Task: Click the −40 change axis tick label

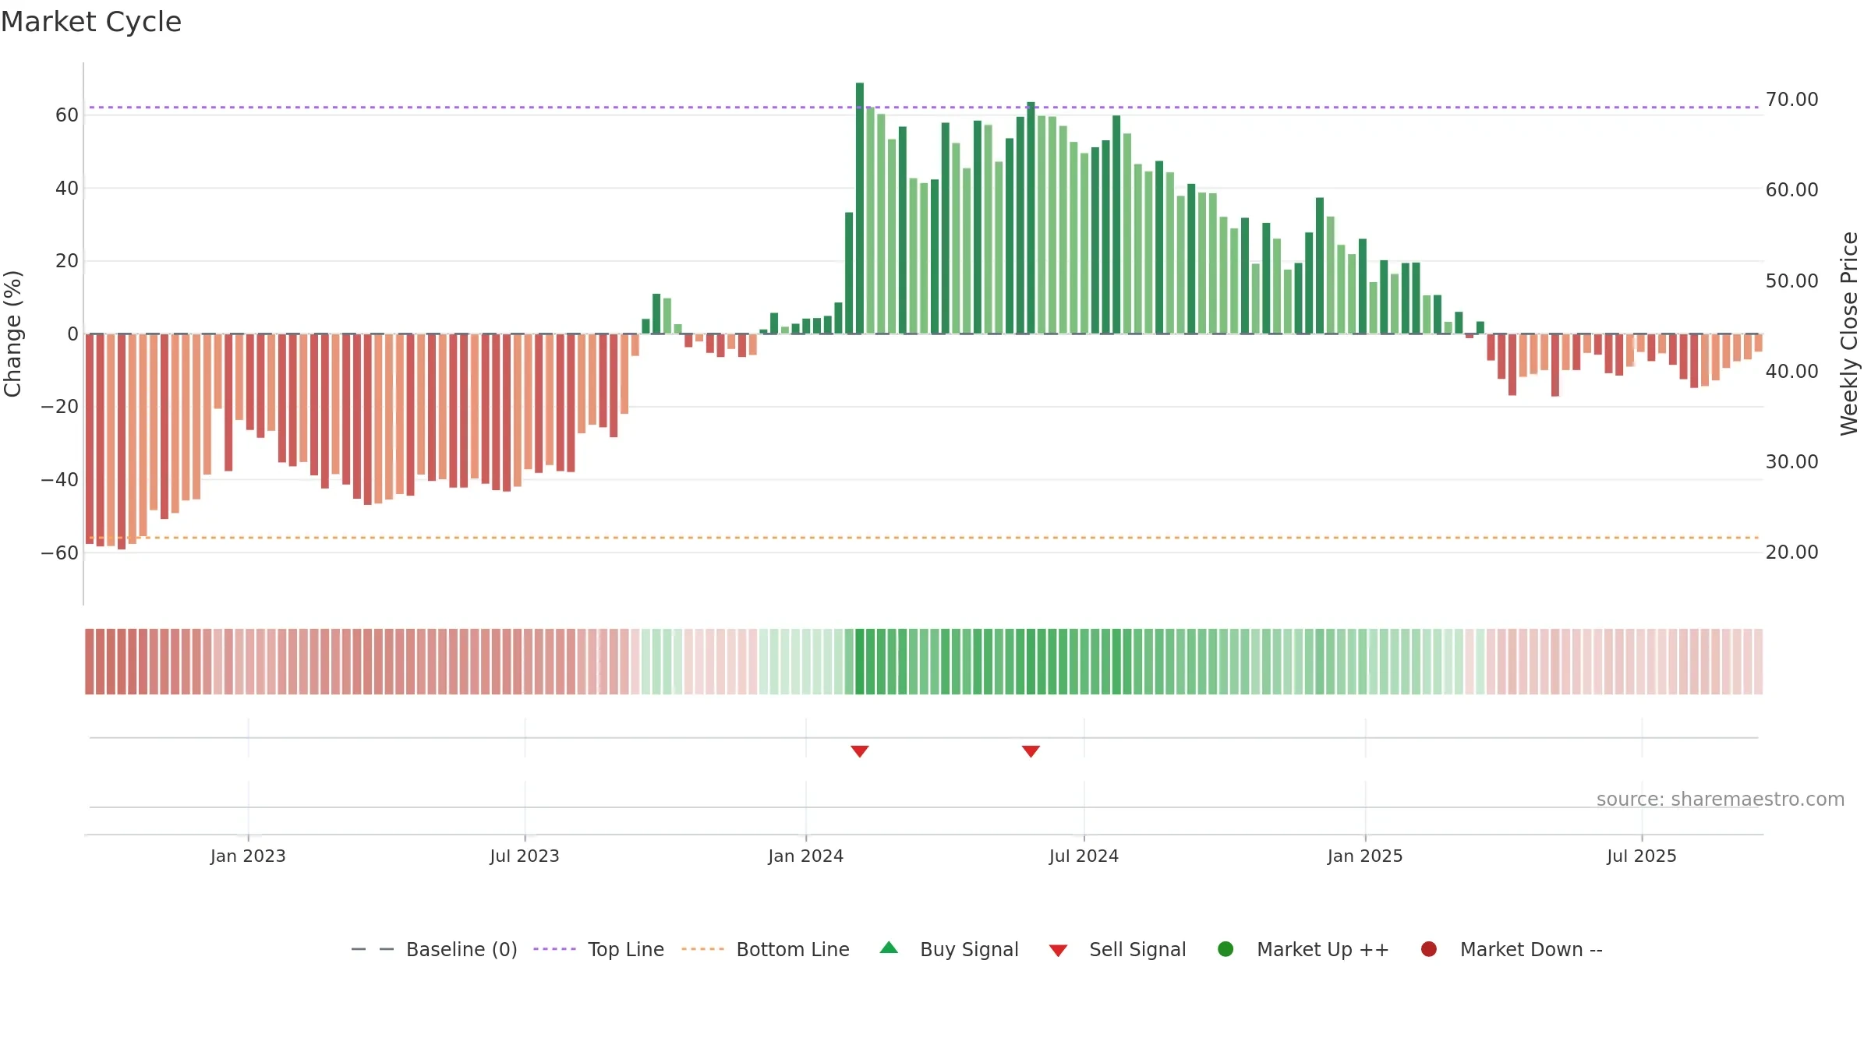Action: pos(60,480)
